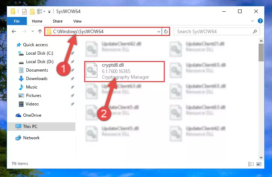Select This PC in navigation pane
The image size is (272, 177).
click(41, 127)
